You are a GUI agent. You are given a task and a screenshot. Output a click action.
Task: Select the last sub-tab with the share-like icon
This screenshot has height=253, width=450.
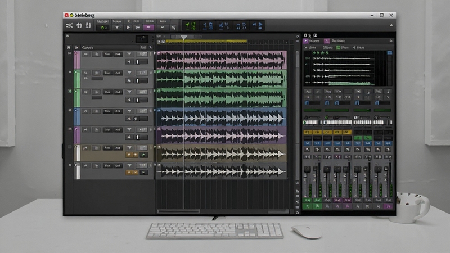pos(358,47)
